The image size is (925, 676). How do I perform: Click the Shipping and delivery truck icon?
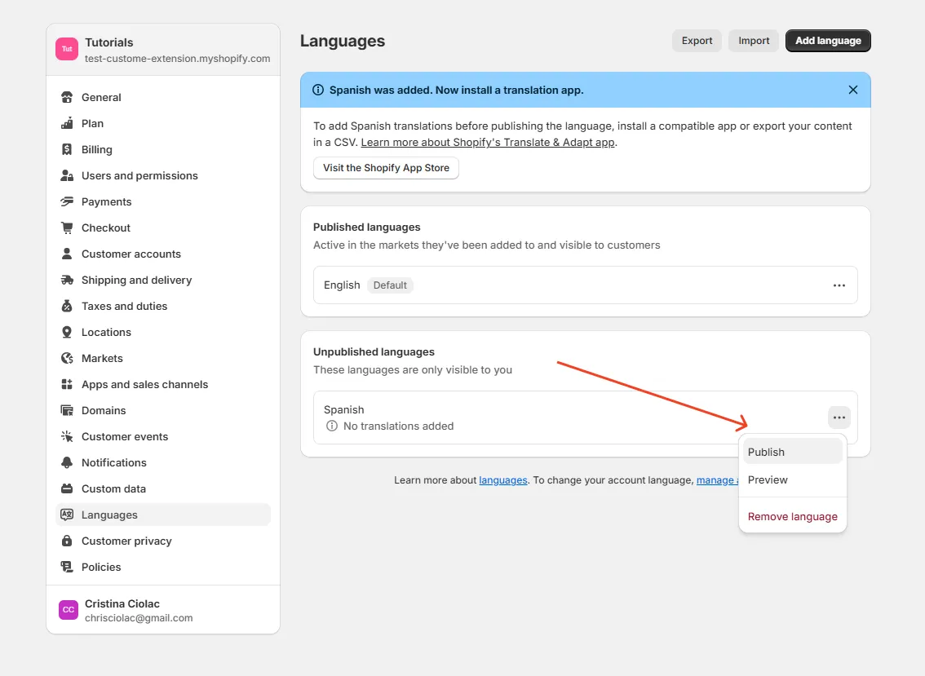[x=67, y=280]
